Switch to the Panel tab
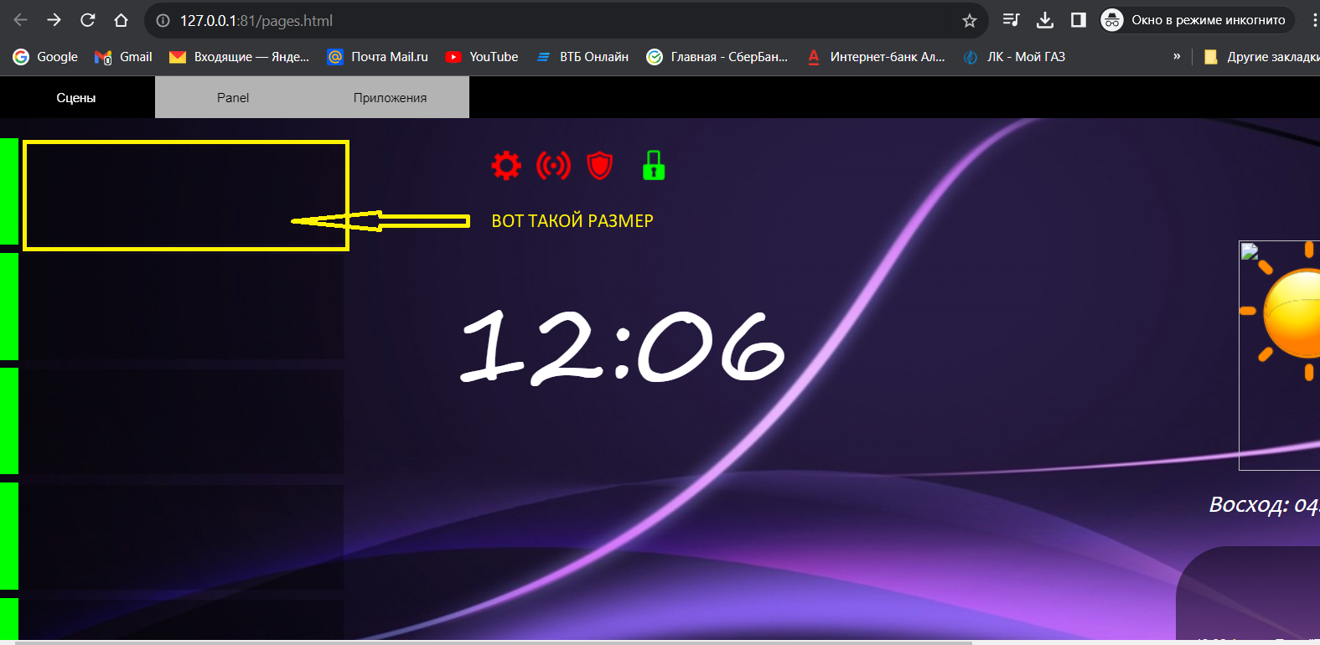Image resolution: width=1320 pixels, height=645 pixels. click(233, 97)
